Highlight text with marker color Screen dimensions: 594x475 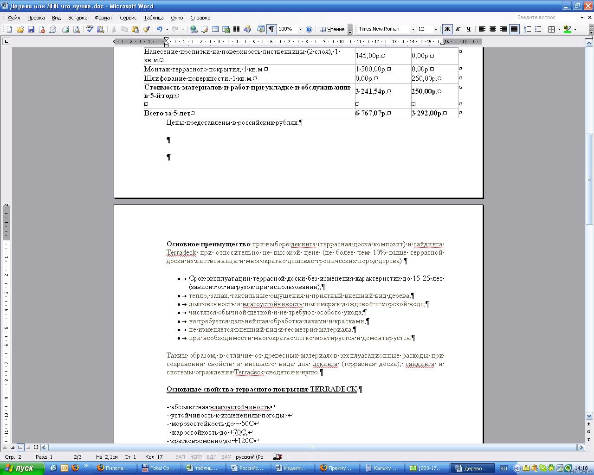(x=567, y=29)
